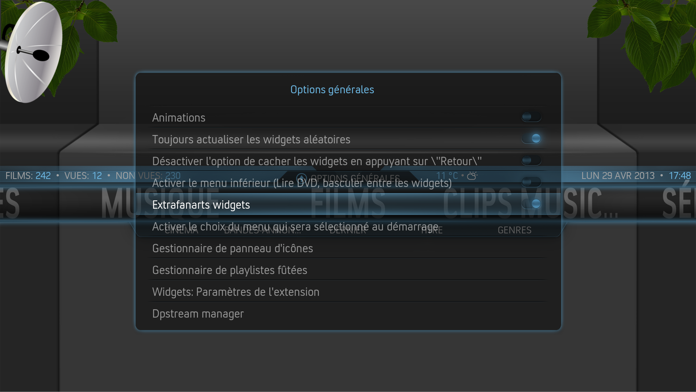
Task: Click the cloudy weather icon
Action: (472, 176)
